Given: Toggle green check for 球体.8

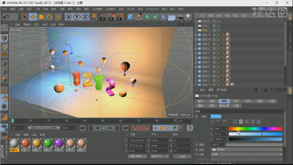Looking at the screenshot, I should [219, 49].
